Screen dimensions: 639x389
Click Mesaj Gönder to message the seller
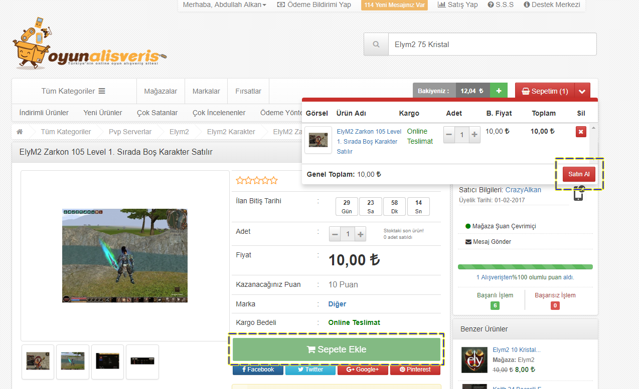coord(488,242)
